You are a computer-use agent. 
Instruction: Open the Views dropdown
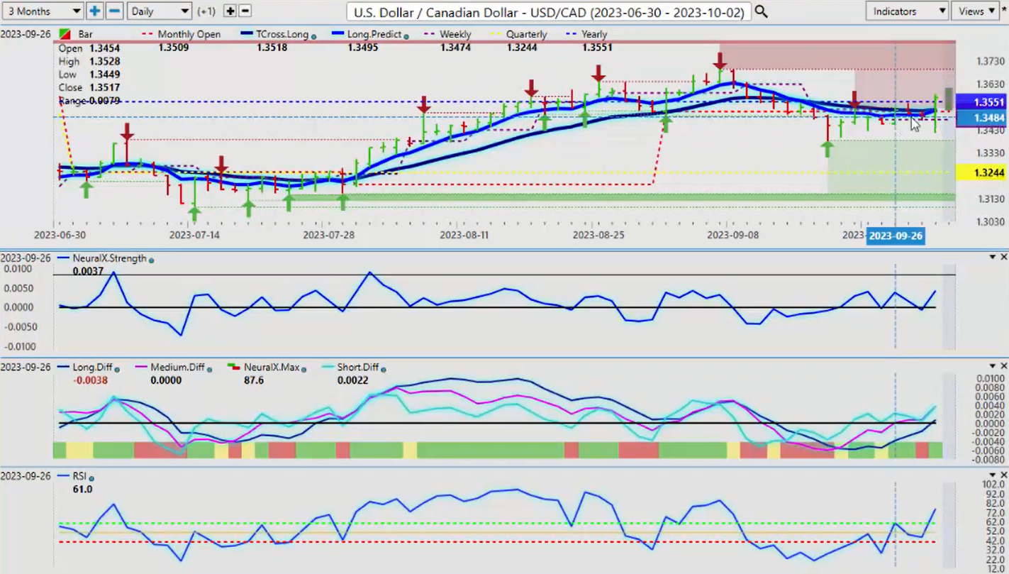[x=976, y=11]
